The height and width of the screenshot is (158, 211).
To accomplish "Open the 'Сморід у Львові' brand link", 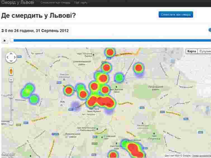I will (18, 2).
